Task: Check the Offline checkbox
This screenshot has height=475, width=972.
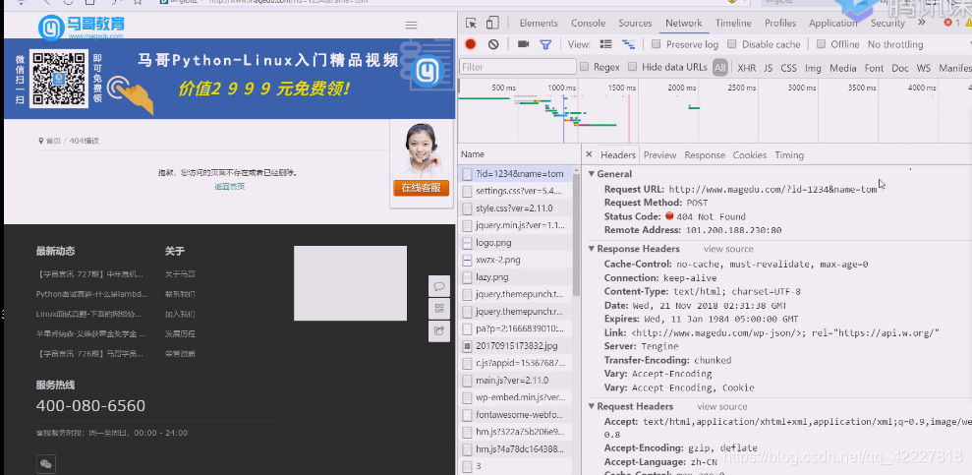Action: 821,44
